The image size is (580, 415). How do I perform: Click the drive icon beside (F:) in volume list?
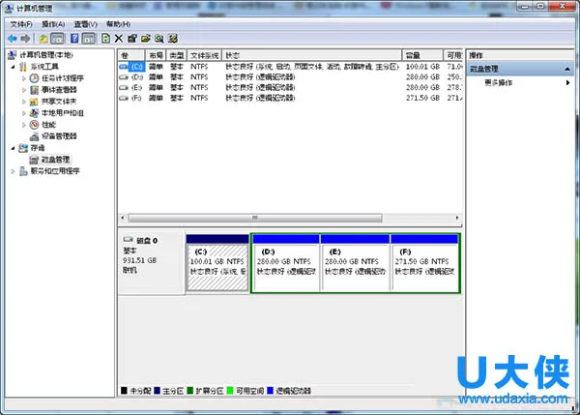tap(124, 98)
